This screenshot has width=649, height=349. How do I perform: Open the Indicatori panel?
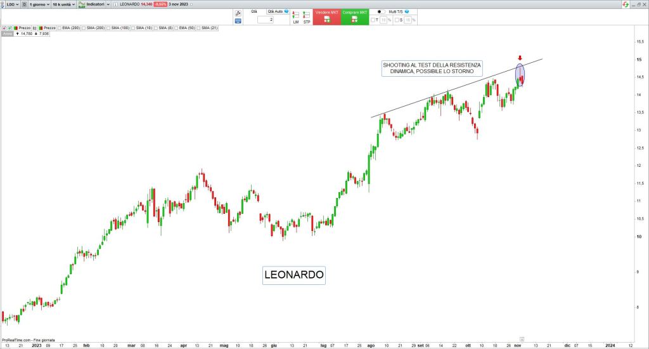(91, 4)
